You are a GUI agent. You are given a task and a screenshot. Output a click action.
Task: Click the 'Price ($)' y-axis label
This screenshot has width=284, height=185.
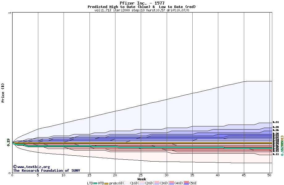3,93
